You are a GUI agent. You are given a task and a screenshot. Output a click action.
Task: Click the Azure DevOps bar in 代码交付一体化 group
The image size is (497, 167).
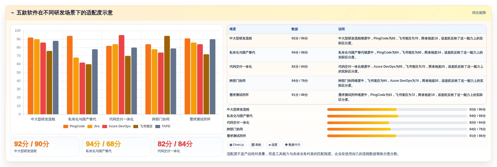click(122, 75)
